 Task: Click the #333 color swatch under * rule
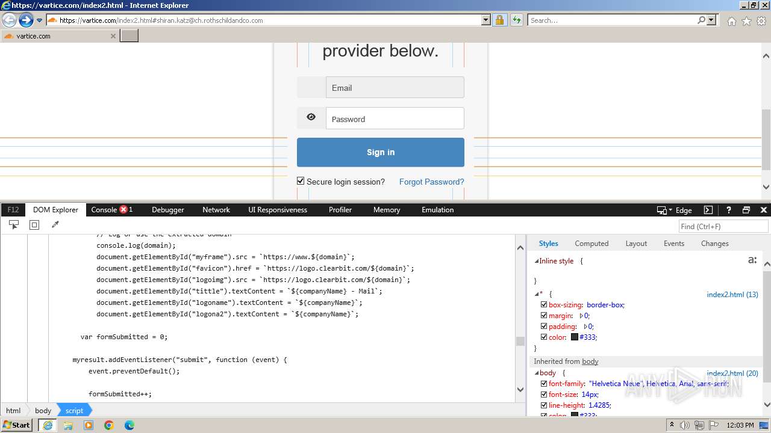tap(575, 337)
